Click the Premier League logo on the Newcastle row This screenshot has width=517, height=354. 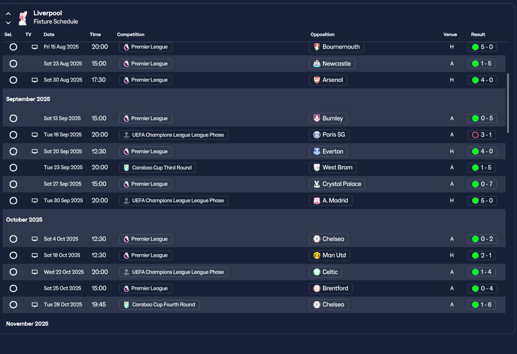tap(126, 63)
